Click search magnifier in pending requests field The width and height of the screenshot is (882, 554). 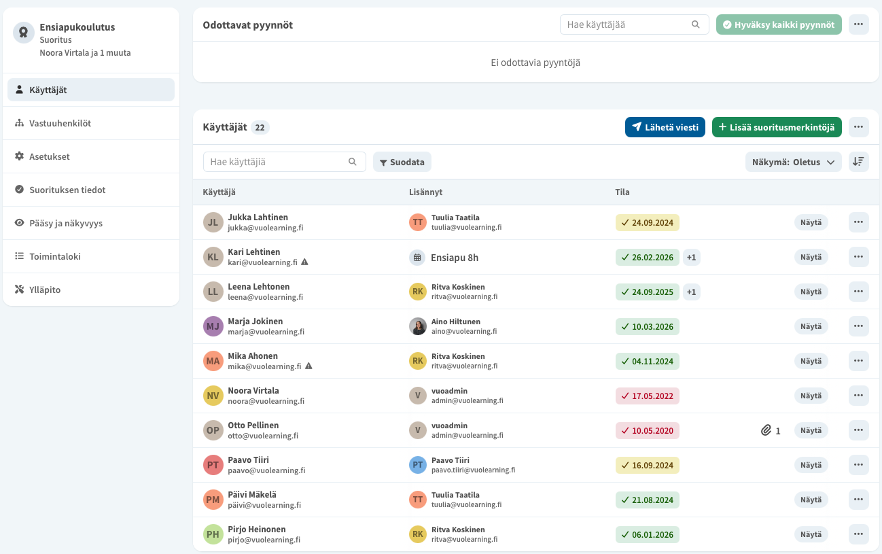click(695, 24)
